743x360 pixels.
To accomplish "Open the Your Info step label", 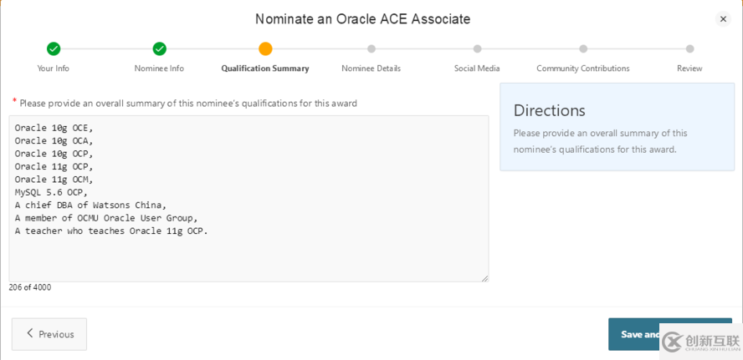I will coord(53,68).
